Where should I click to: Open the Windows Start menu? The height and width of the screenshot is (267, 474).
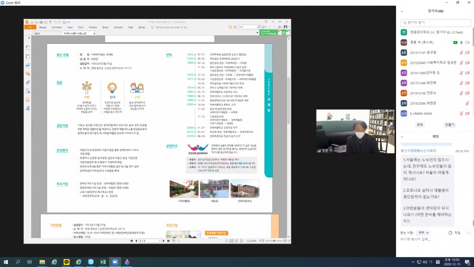(6, 262)
